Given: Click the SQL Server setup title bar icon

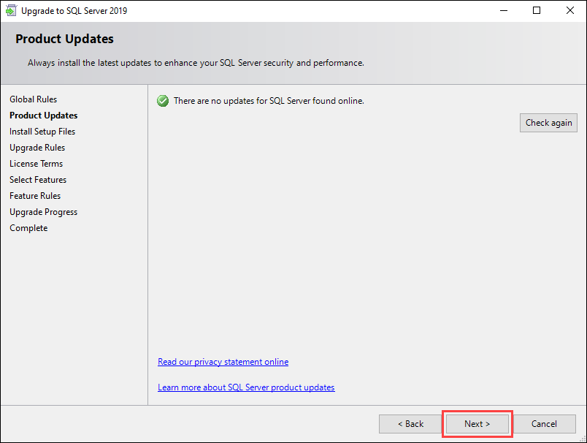Looking at the screenshot, I should click(x=11, y=11).
